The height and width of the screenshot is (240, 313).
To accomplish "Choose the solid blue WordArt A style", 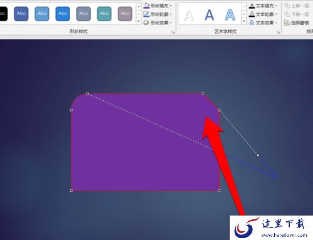I will tap(209, 15).
